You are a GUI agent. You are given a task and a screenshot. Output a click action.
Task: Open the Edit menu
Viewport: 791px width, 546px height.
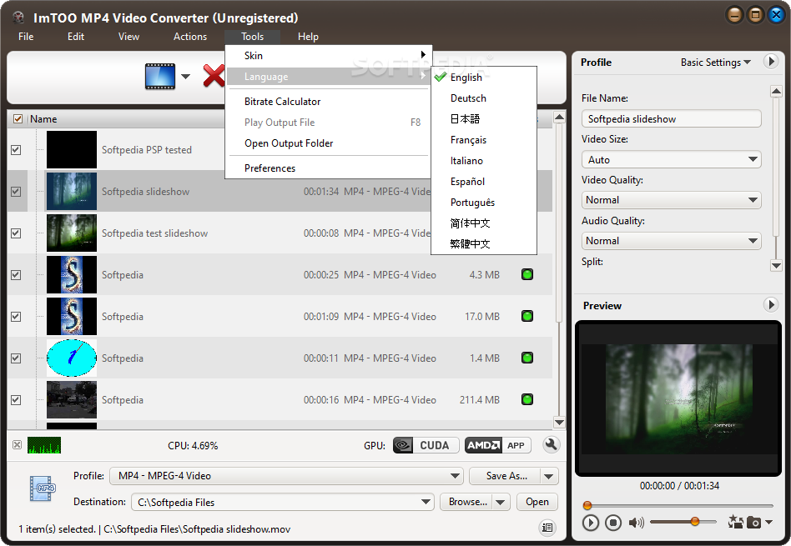pos(76,37)
